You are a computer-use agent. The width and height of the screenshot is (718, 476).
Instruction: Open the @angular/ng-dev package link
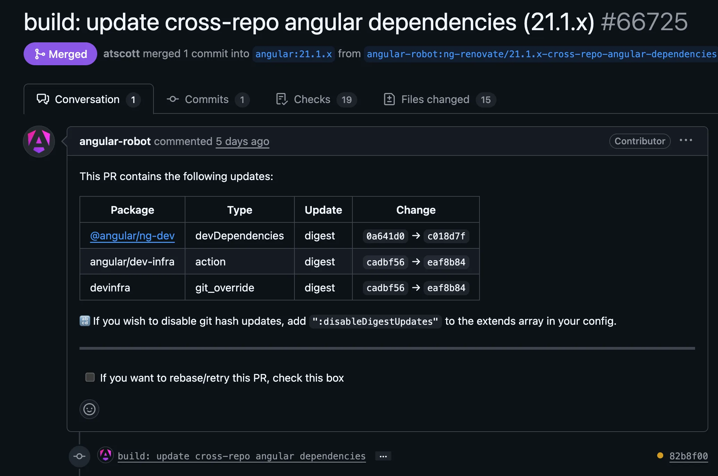tap(132, 236)
